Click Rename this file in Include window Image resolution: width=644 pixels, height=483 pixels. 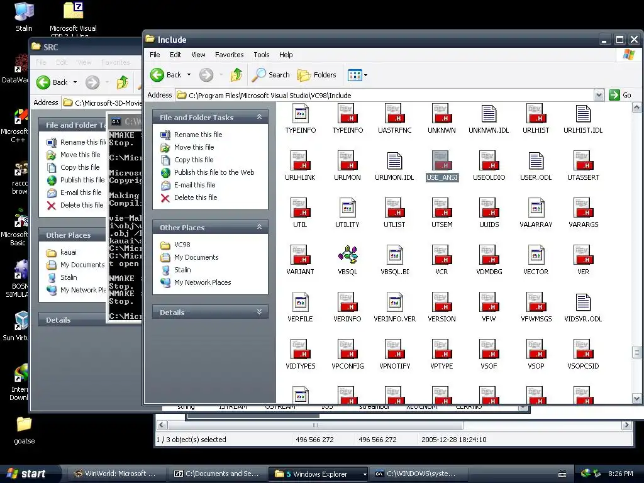pos(198,135)
